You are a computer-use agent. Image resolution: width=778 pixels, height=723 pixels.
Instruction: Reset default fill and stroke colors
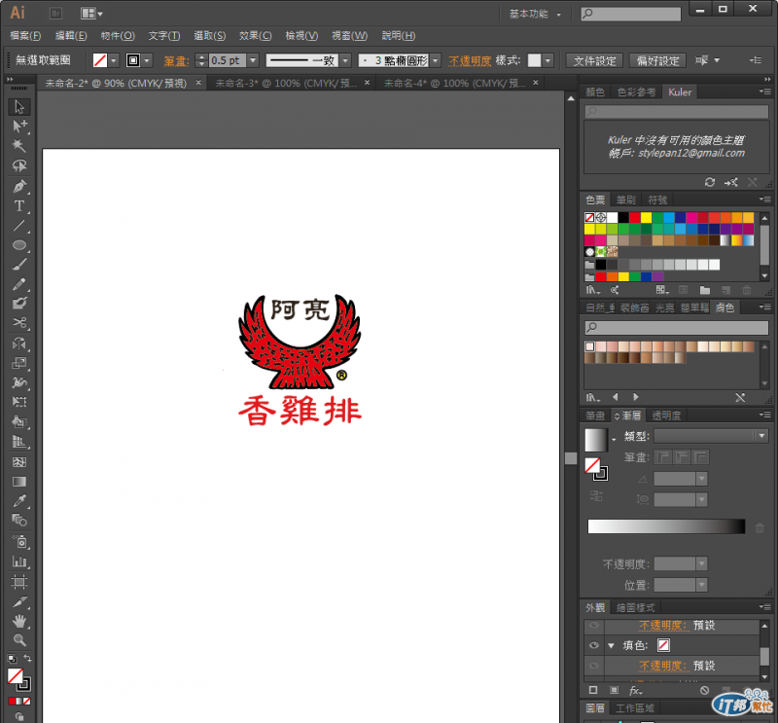12,659
